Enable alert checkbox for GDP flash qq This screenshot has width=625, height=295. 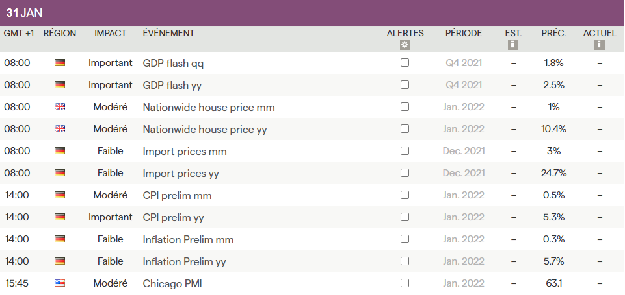point(405,63)
